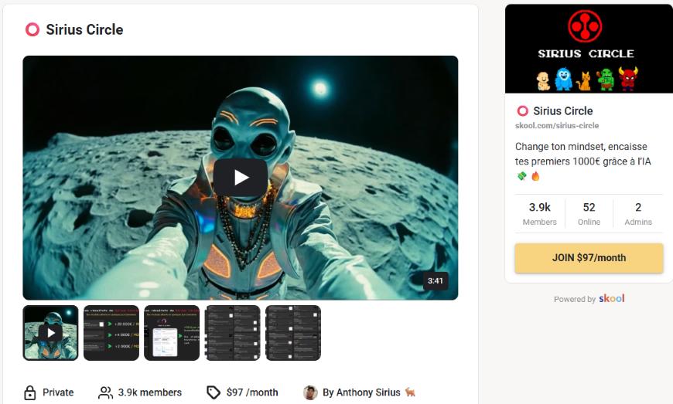Click the price tag icon beside $97 /month
Viewport: 673px width, 404px height.
[214, 392]
